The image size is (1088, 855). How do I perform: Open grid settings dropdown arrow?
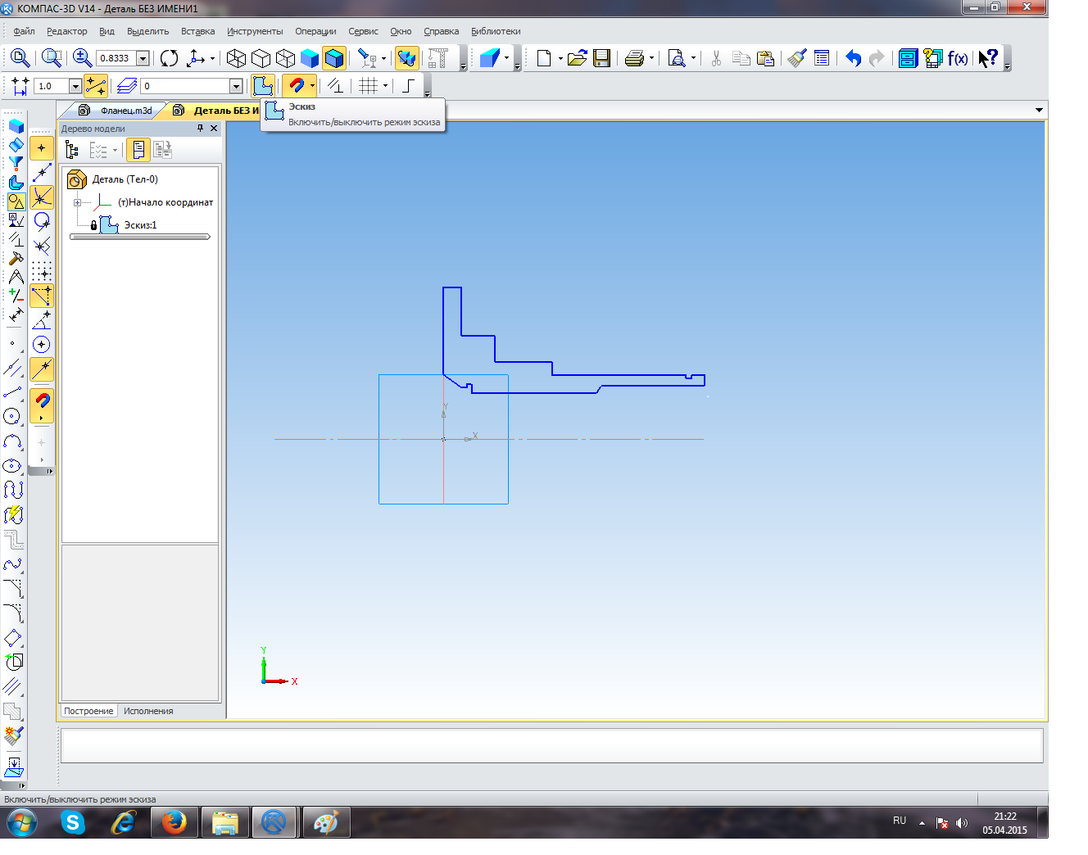[x=385, y=85]
